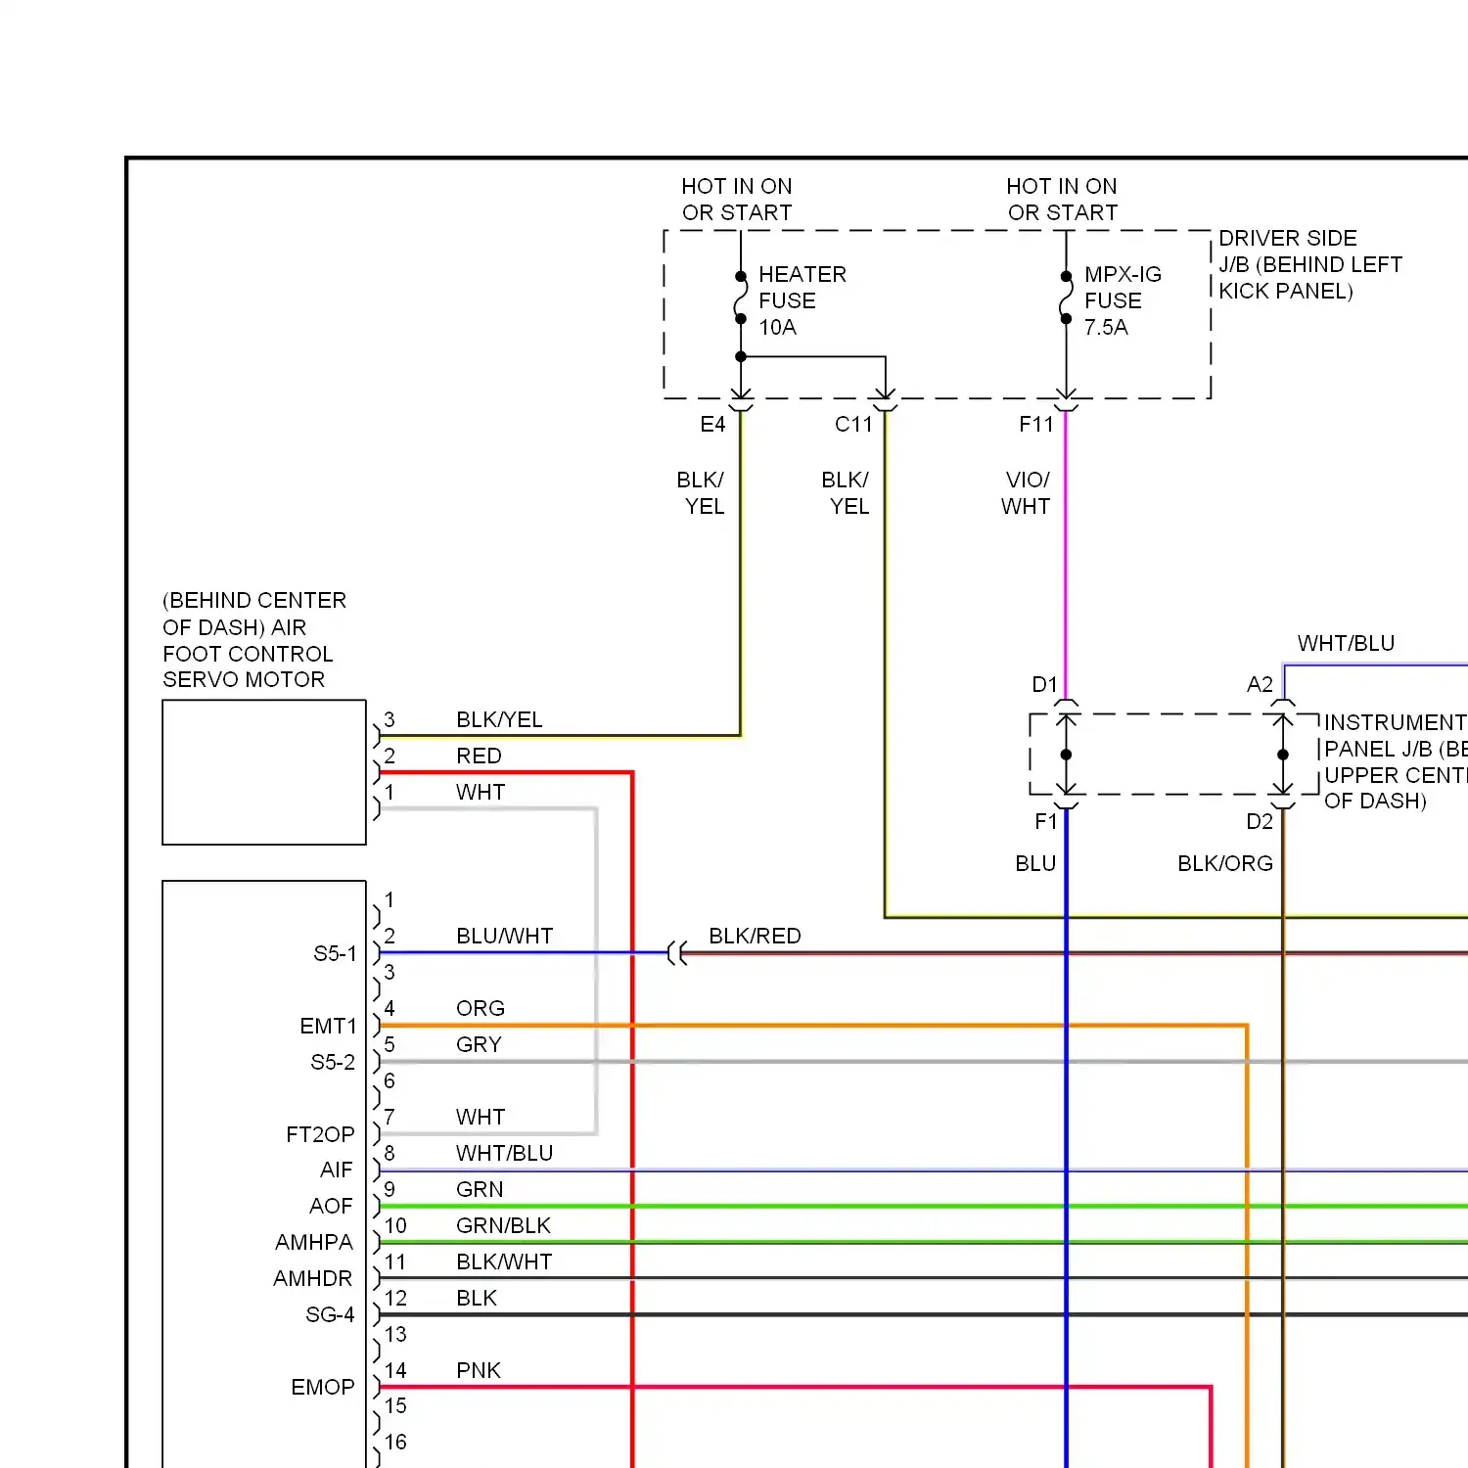
Task: Select the WHT wire label at pin 7
Action: (x=481, y=1117)
